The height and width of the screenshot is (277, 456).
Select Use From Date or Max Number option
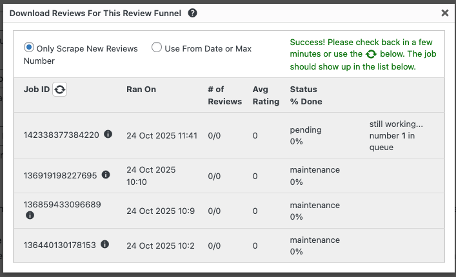tap(157, 48)
